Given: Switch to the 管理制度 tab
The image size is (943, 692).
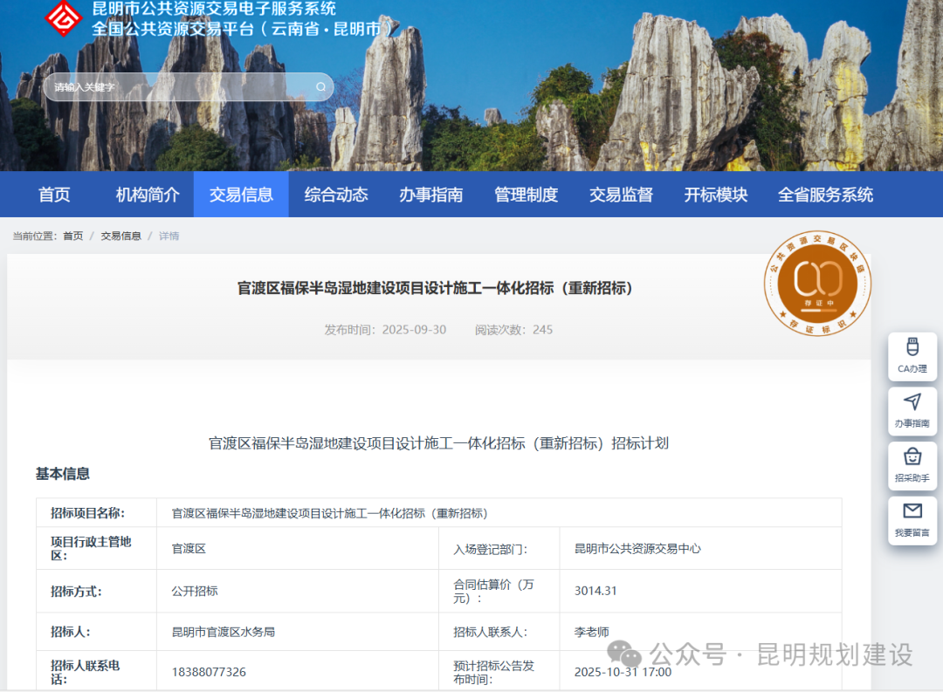Looking at the screenshot, I should pyautogui.click(x=526, y=195).
